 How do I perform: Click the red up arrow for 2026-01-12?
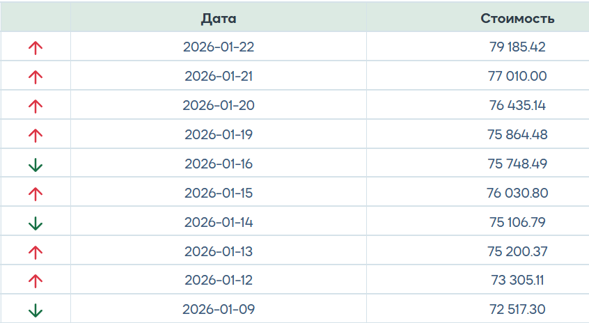[36, 281]
